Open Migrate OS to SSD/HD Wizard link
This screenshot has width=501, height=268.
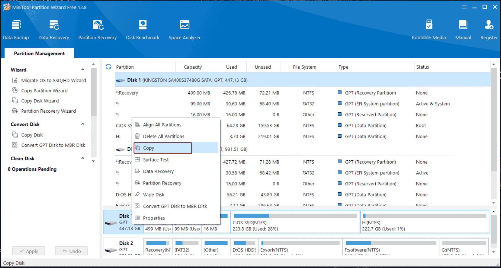click(54, 80)
